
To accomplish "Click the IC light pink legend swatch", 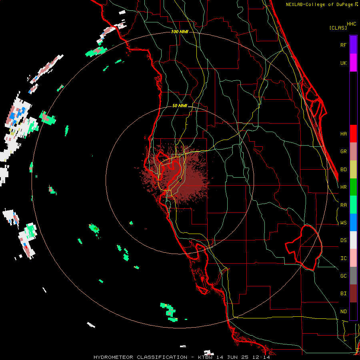I will (353, 258).
